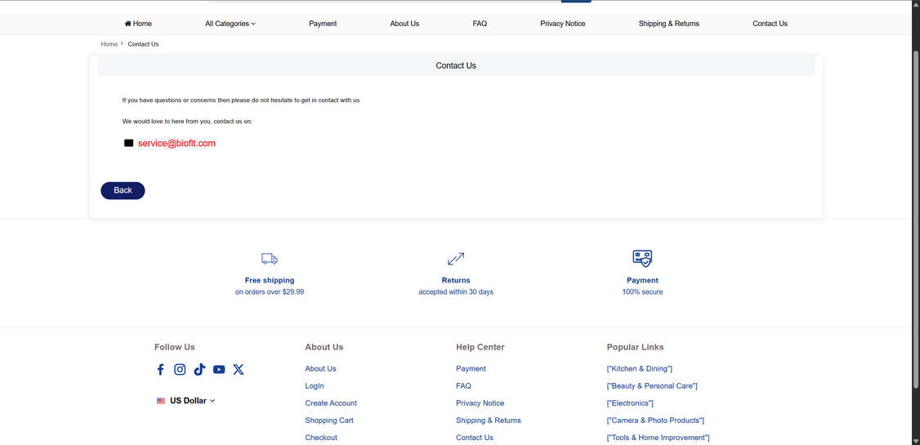Click the service@bioflt.com email link
This screenshot has height=445, width=920.
click(x=176, y=143)
